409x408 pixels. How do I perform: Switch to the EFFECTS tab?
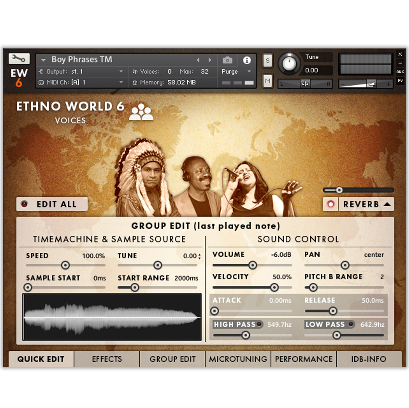[x=107, y=359]
